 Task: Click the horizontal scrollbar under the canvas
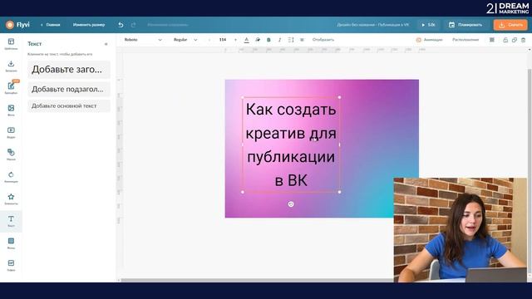[257, 281]
